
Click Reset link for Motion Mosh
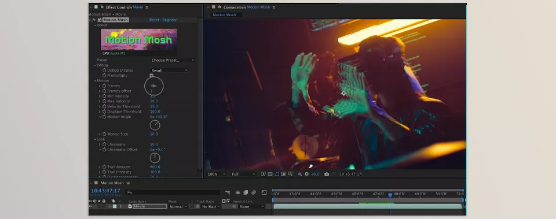coord(154,20)
